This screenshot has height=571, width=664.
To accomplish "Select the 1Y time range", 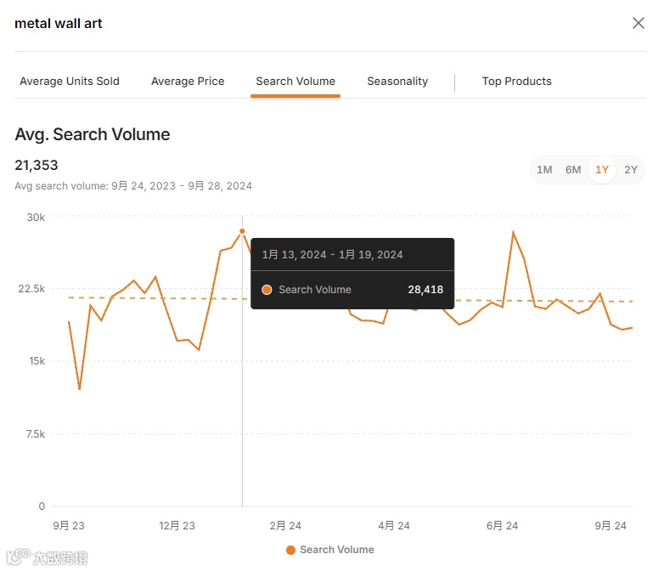I will tap(602, 170).
